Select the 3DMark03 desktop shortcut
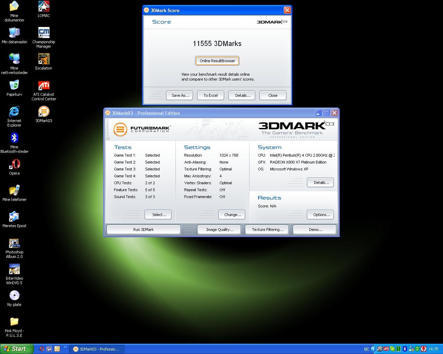 (44, 114)
